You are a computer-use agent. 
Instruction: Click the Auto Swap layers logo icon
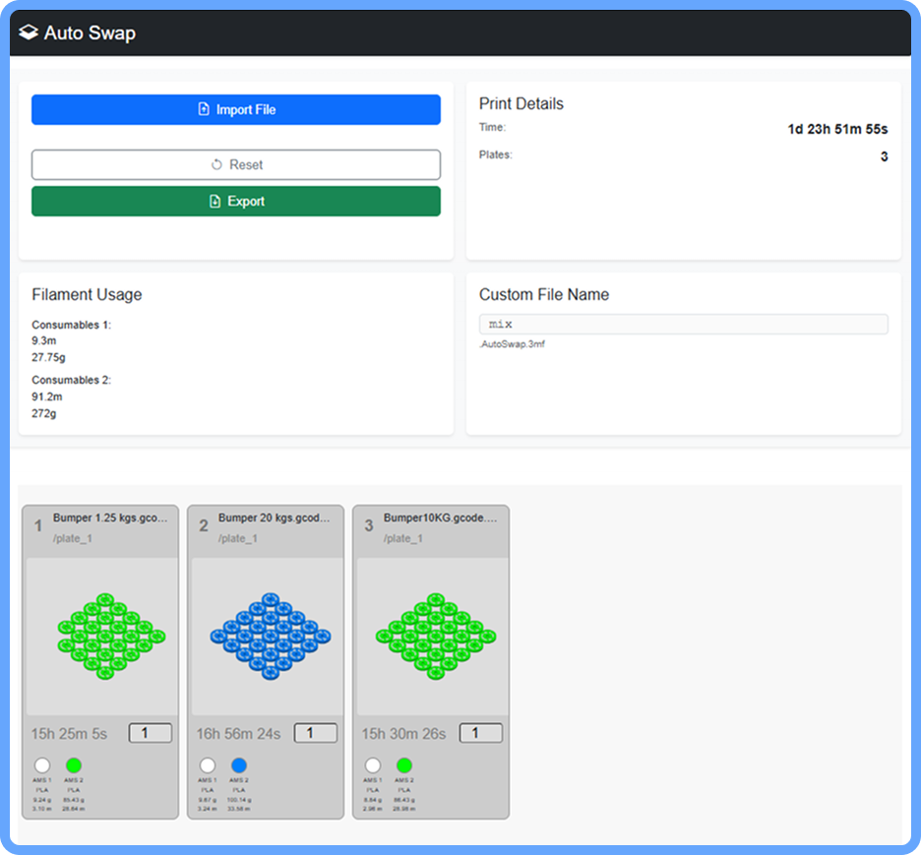(x=29, y=33)
